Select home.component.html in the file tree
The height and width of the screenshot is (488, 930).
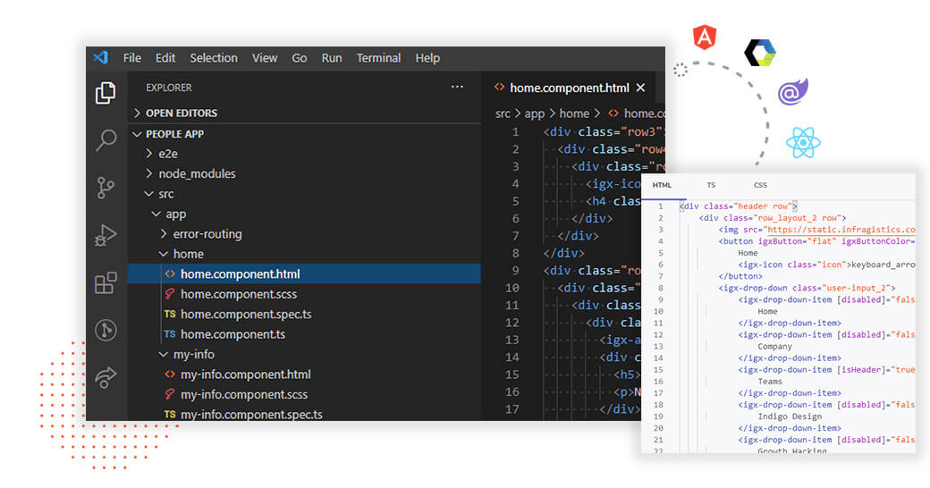(304, 274)
